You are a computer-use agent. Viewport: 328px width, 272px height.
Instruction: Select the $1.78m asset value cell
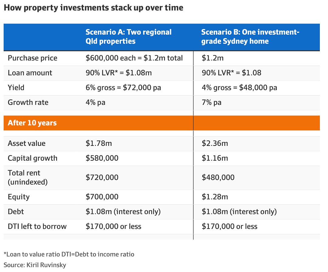coord(99,143)
